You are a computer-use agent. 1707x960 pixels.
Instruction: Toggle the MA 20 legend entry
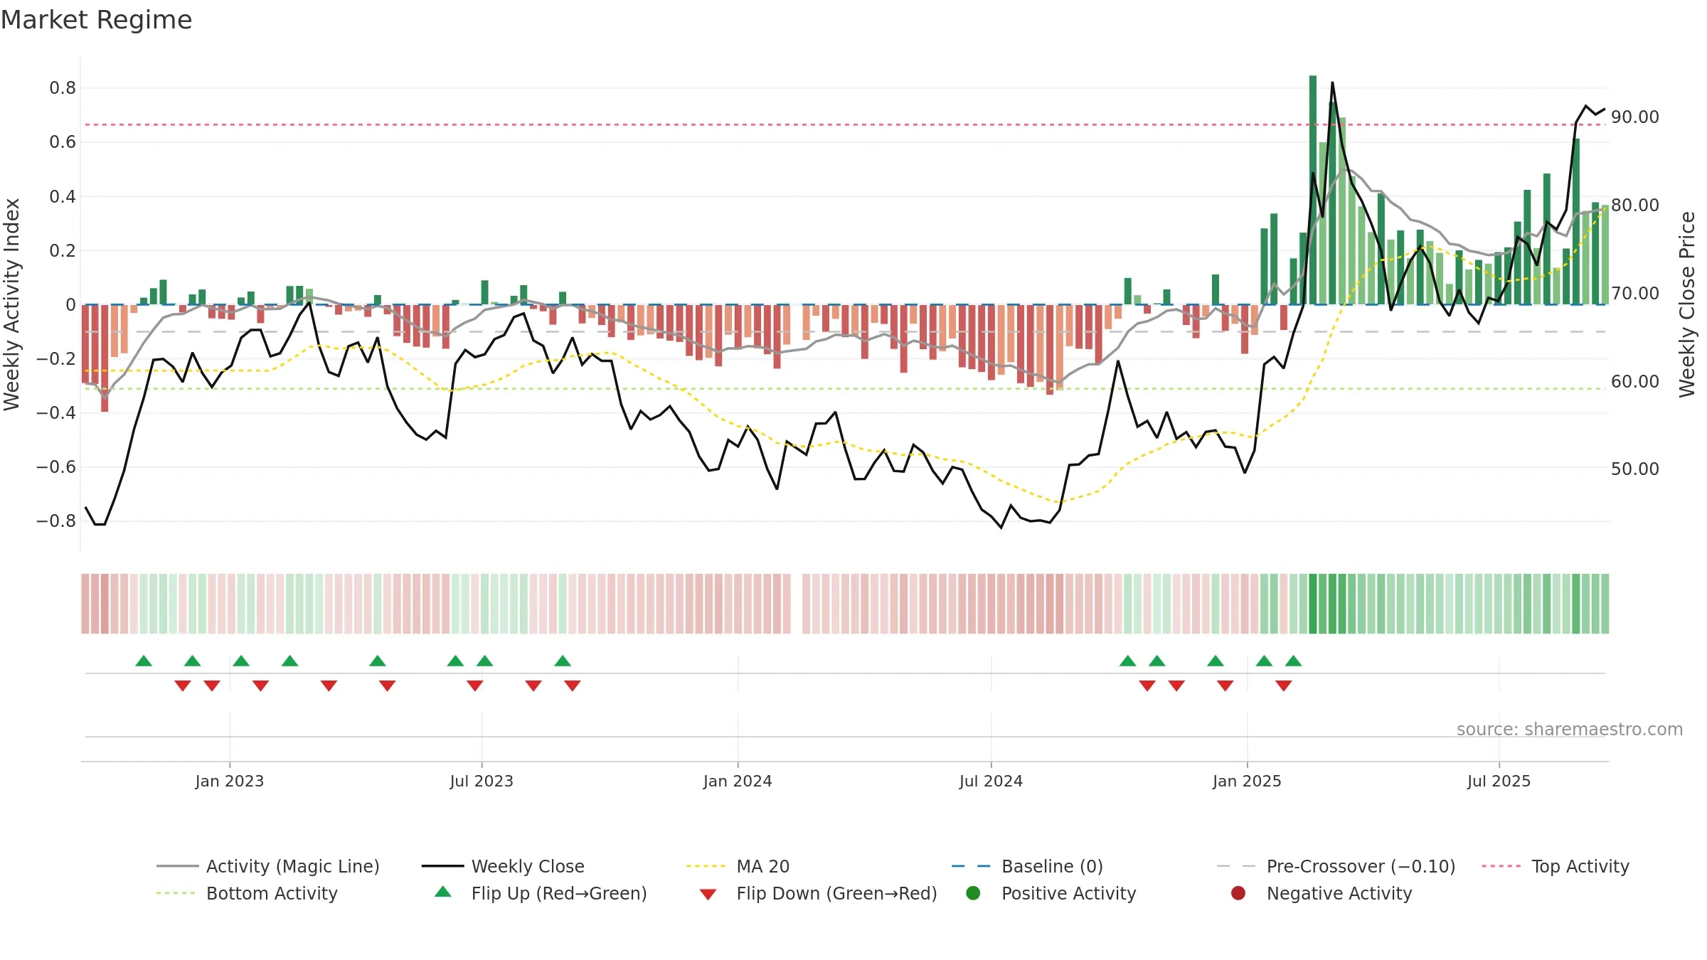(738, 866)
